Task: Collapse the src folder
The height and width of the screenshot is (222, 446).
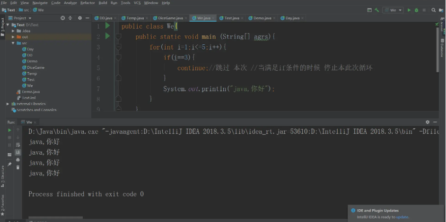Action: tap(13, 43)
